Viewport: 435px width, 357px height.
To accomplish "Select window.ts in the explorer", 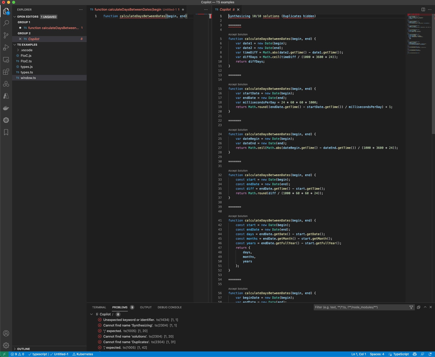I will [49, 78].
